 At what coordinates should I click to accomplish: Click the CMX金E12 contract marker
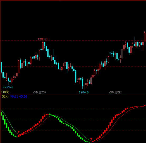pyautogui.click(x=116, y=93)
